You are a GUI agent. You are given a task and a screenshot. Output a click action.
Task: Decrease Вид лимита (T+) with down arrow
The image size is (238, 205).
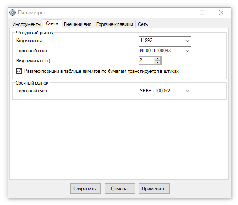tap(158, 62)
